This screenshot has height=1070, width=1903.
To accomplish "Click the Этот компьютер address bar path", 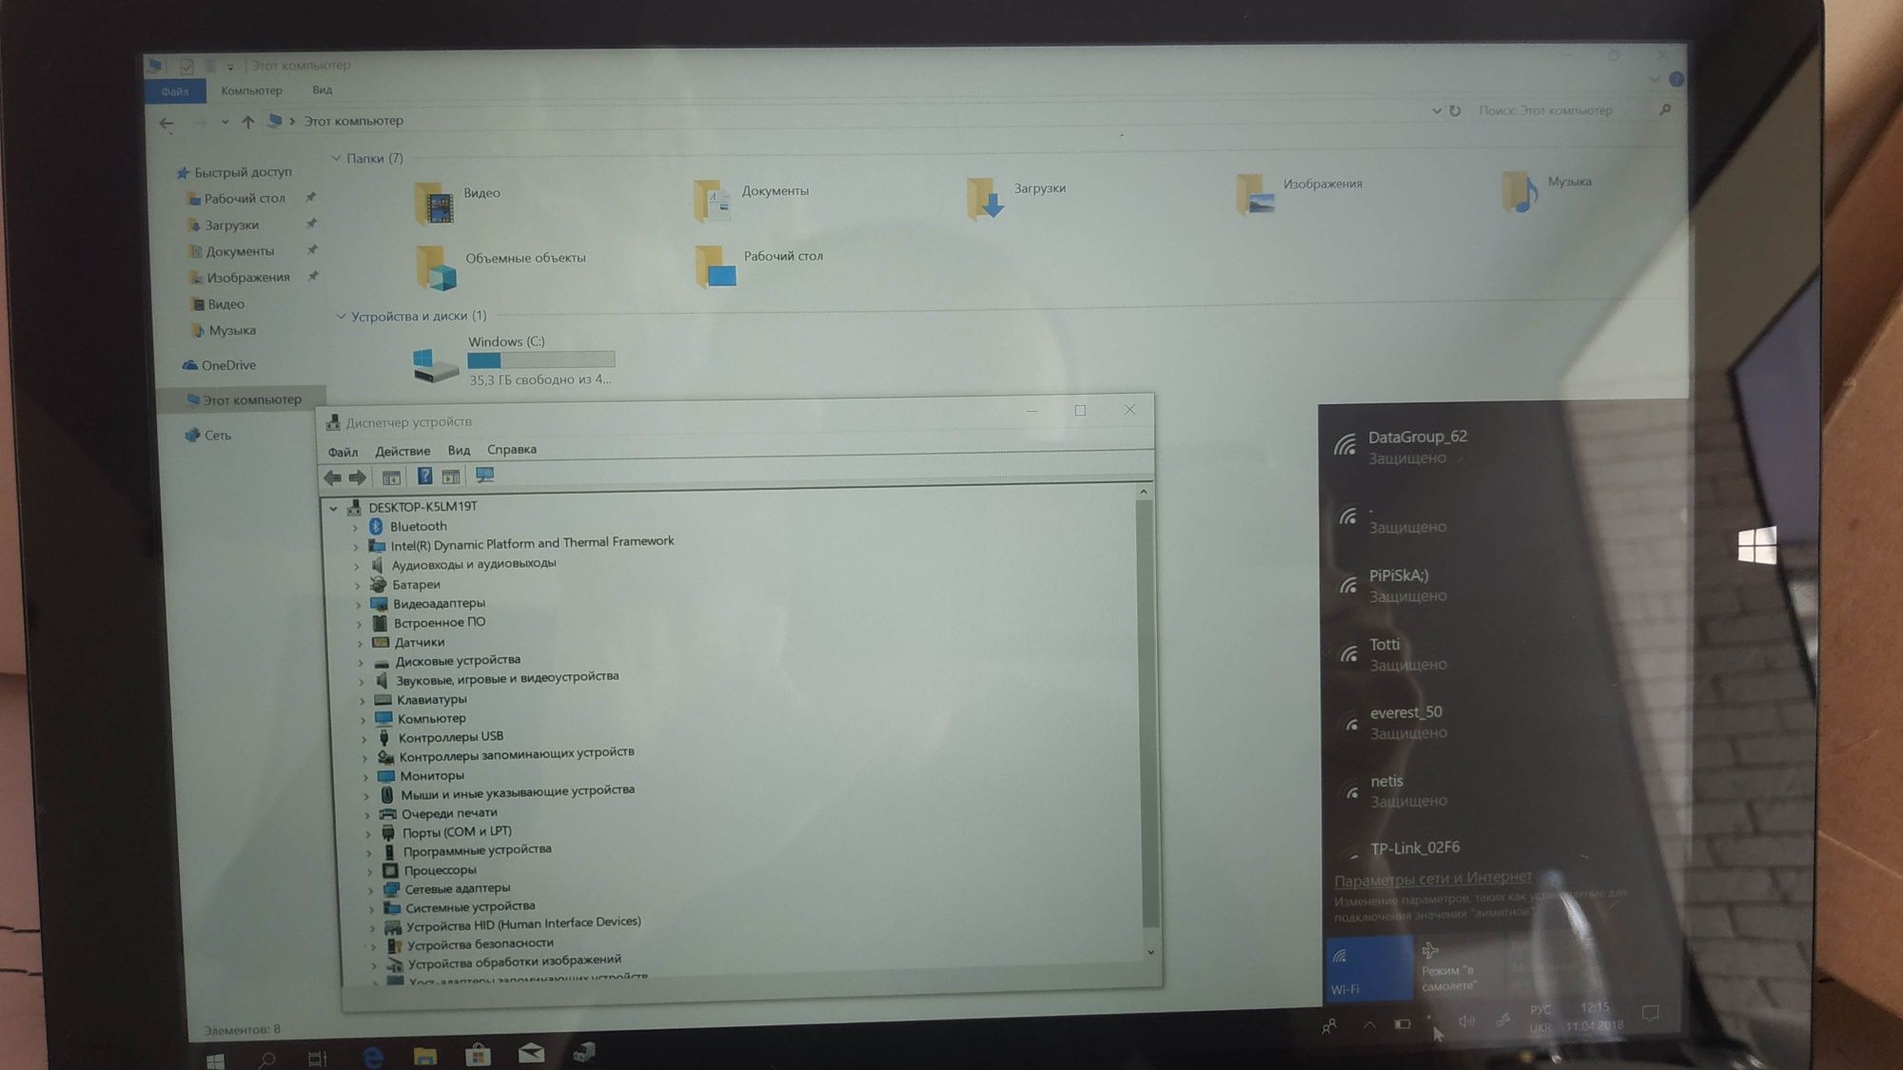I will tap(354, 121).
